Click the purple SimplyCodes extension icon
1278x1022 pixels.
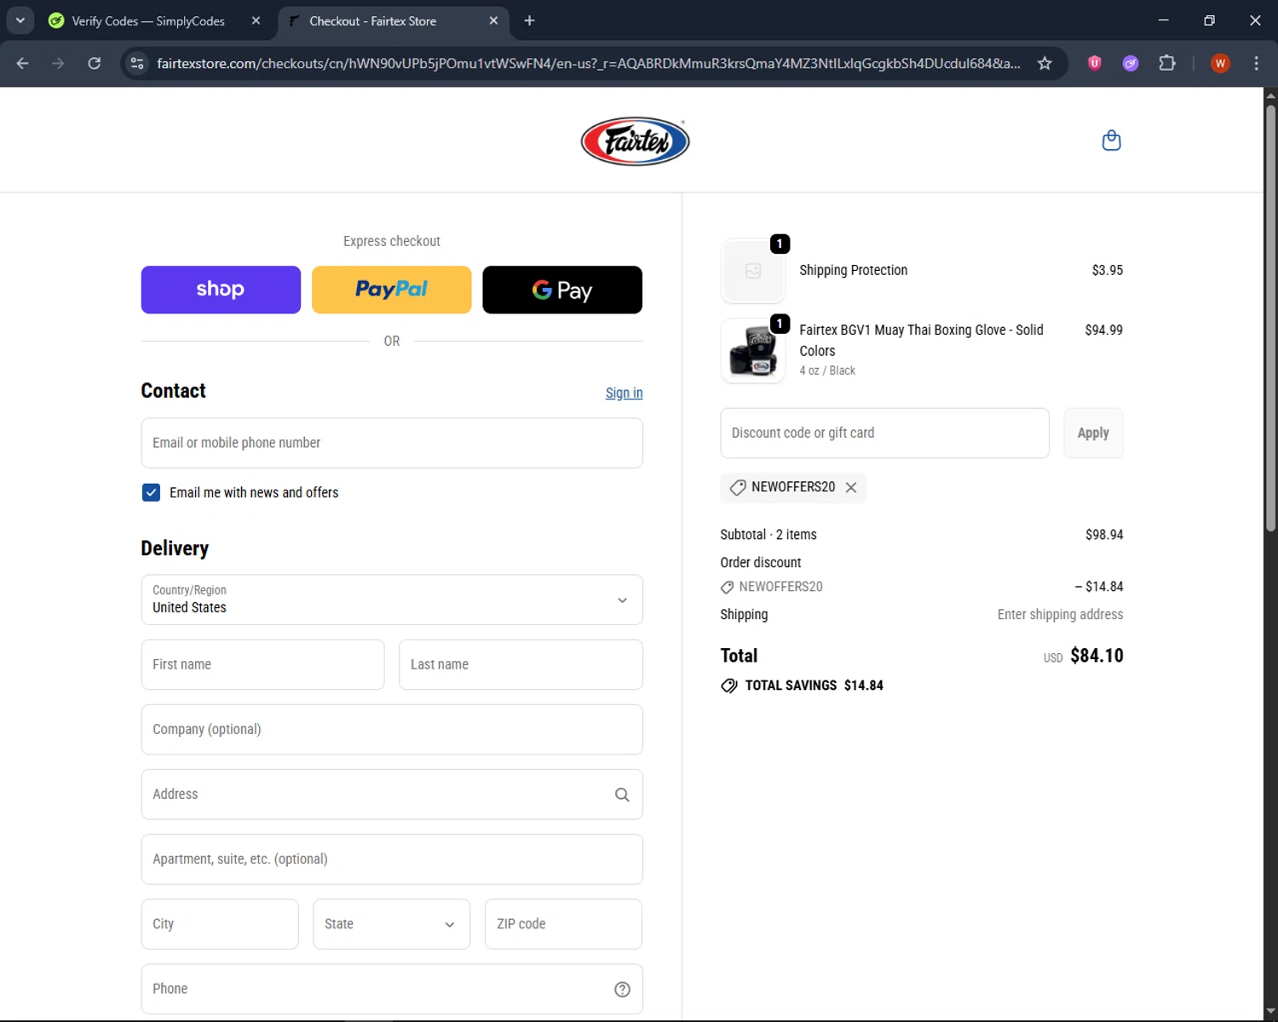click(x=1131, y=63)
